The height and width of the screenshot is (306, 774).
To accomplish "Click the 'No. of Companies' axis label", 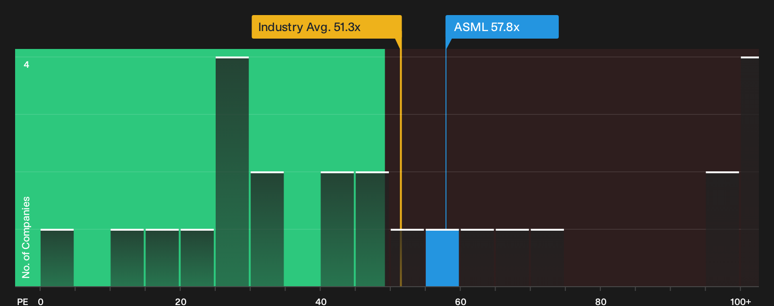I will [x=26, y=237].
